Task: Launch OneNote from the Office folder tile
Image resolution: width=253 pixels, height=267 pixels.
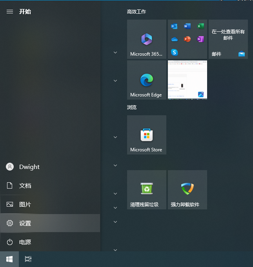Action: tap(200, 39)
